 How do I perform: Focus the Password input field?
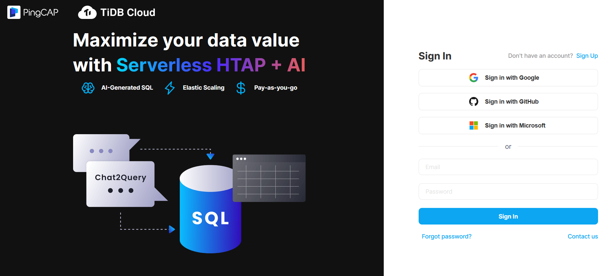click(x=508, y=192)
